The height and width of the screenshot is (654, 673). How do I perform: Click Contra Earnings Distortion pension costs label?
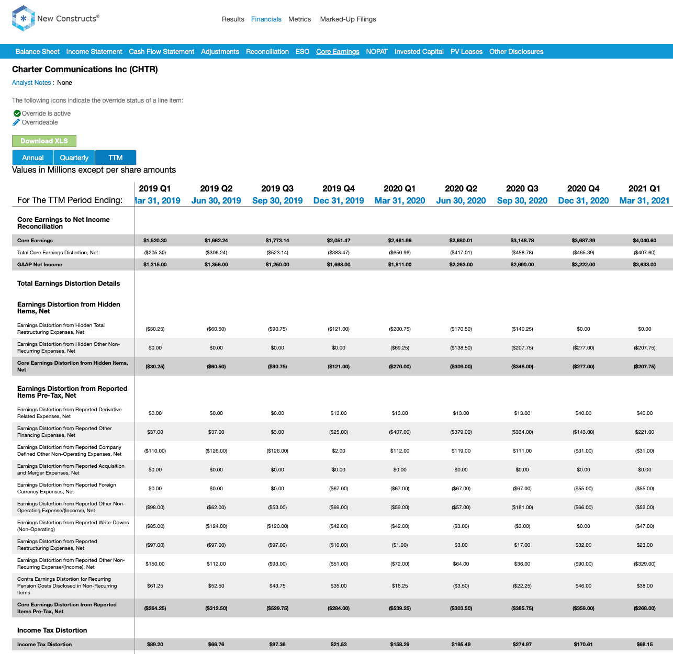(x=67, y=586)
